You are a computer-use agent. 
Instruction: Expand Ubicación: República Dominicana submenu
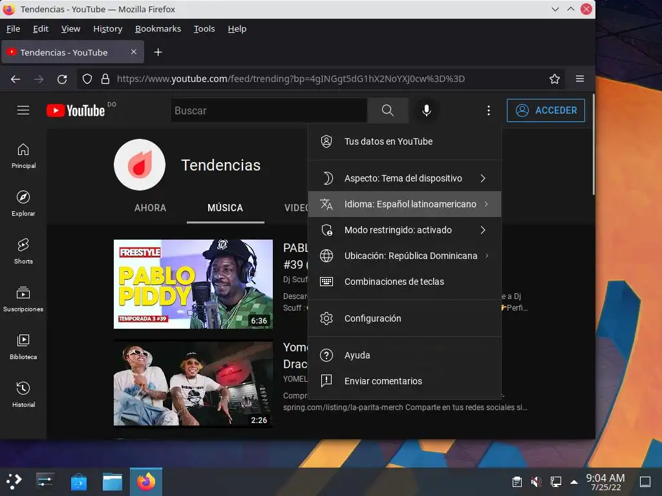tap(405, 256)
